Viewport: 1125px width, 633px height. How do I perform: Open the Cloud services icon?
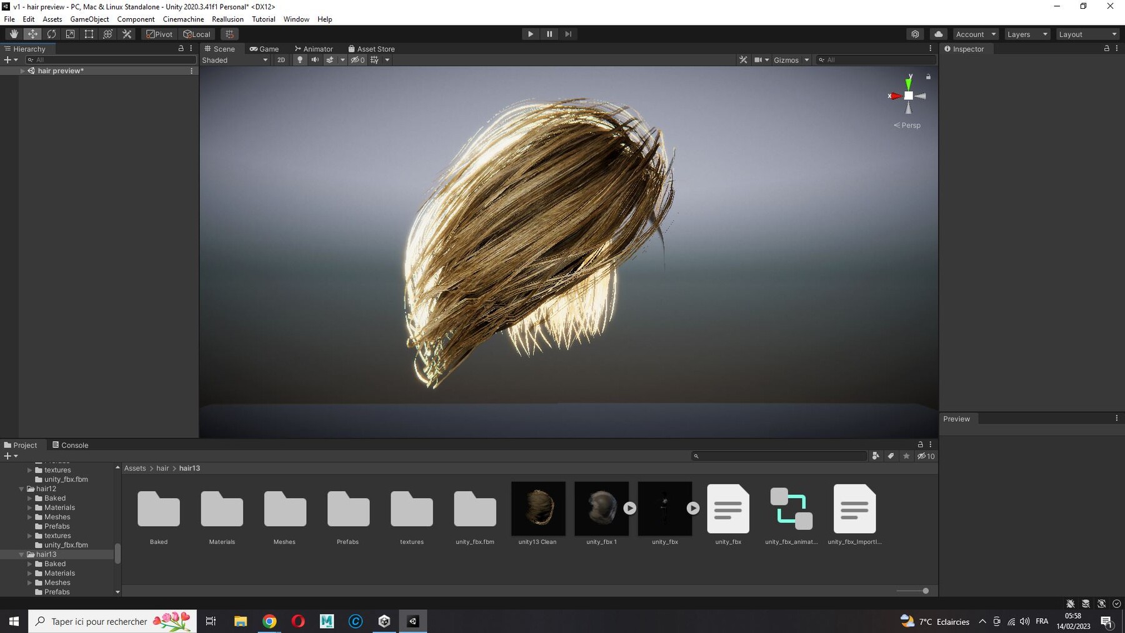pos(938,34)
